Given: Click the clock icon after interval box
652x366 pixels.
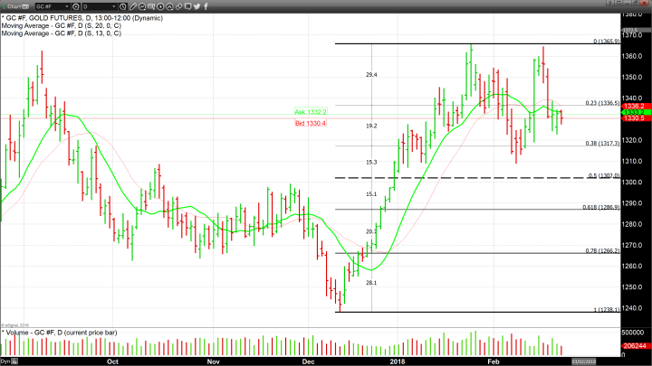Looking at the screenshot, I should pos(122,6).
